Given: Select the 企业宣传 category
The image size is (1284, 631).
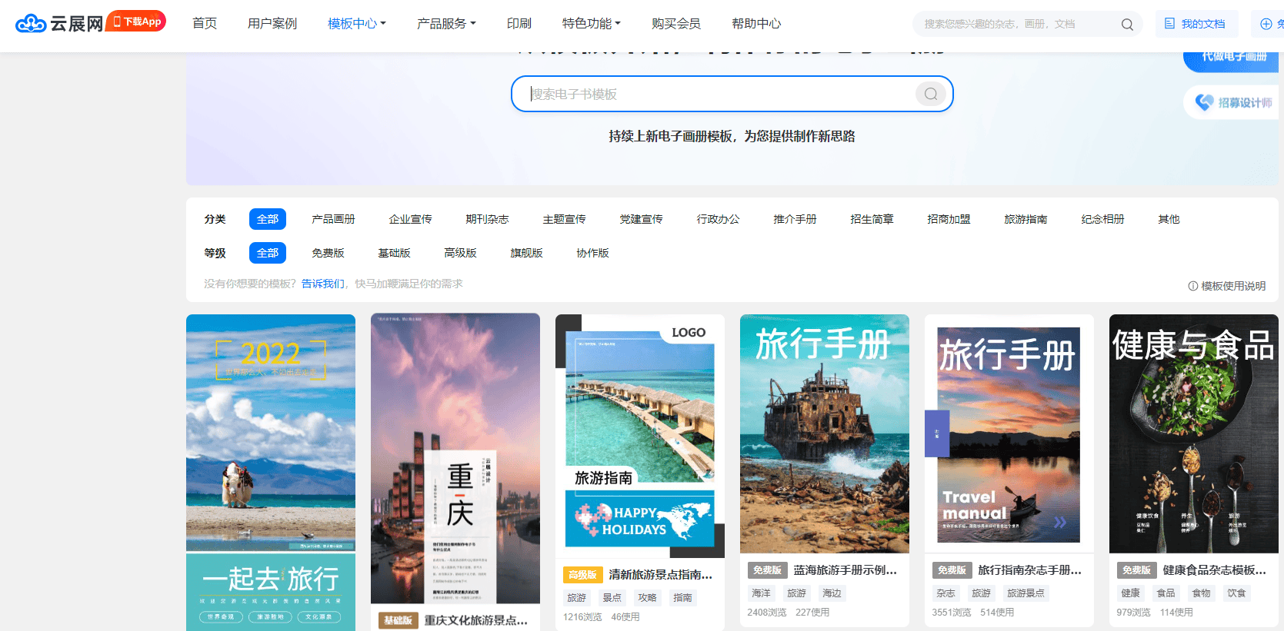Looking at the screenshot, I should [410, 219].
